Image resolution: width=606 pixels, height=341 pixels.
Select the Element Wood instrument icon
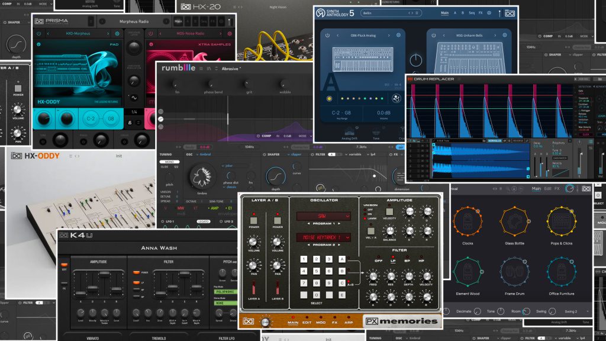[x=468, y=272]
